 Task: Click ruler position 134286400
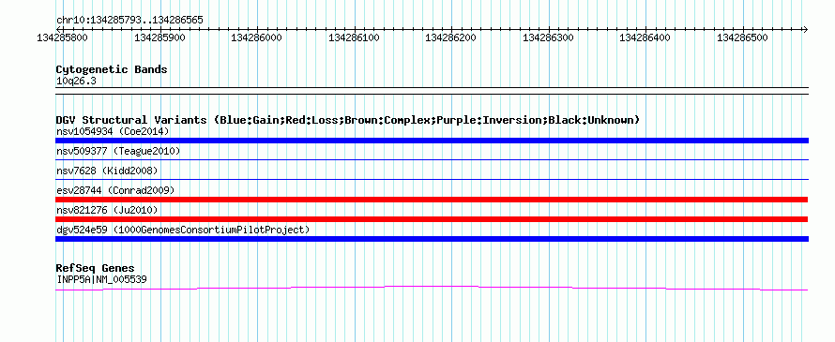tap(645, 37)
